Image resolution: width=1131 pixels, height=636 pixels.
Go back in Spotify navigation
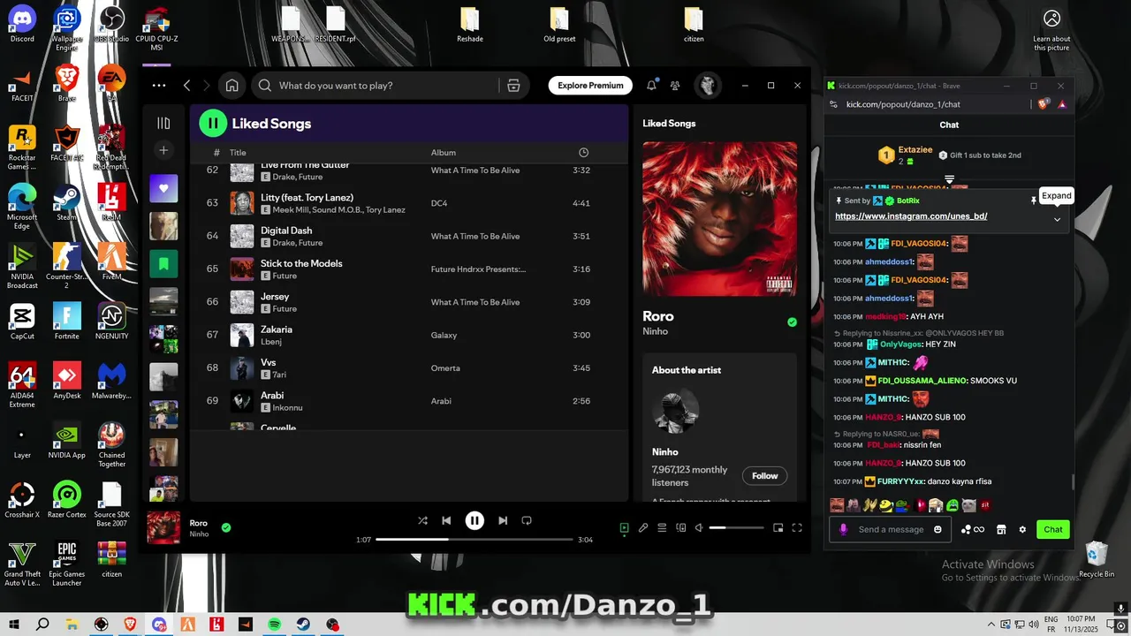[186, 86]
